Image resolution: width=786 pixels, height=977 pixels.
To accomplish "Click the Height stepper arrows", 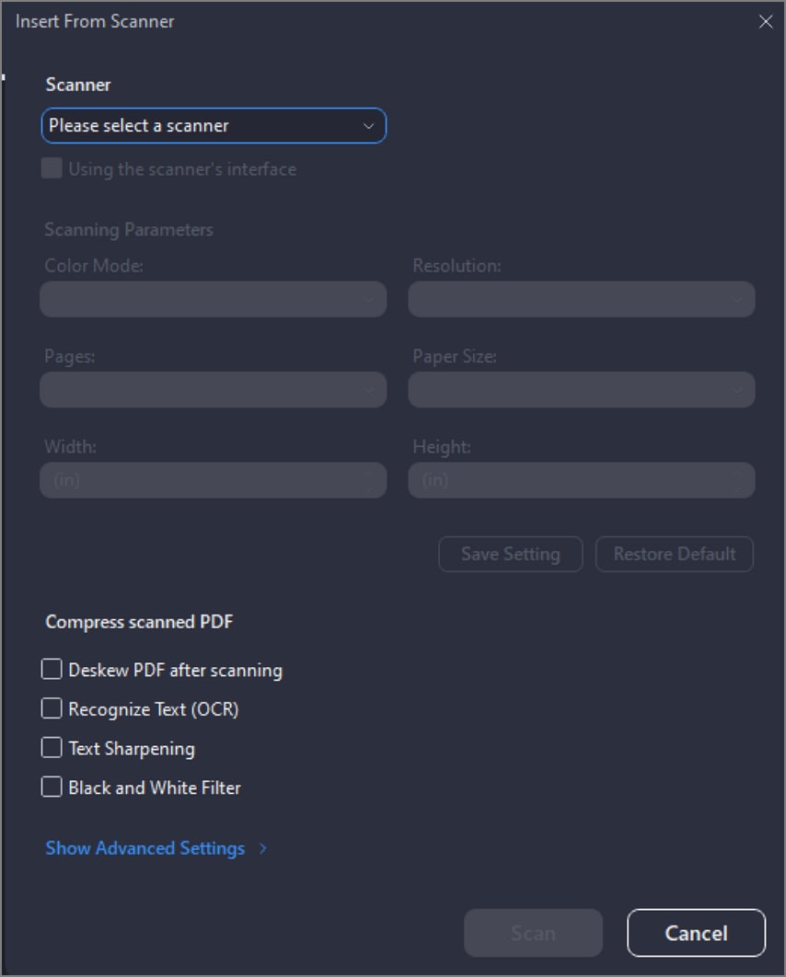I will click(x=737, y=480).
